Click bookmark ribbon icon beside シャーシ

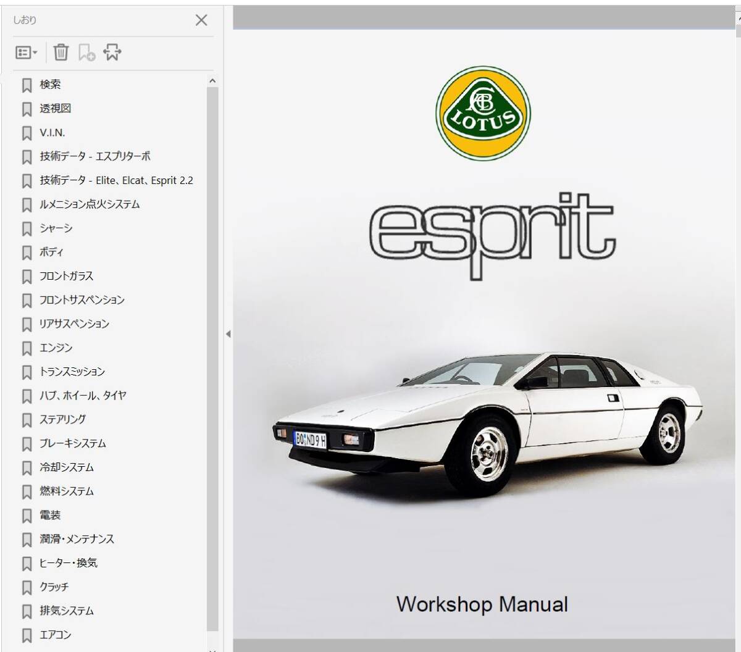(27, 229)
